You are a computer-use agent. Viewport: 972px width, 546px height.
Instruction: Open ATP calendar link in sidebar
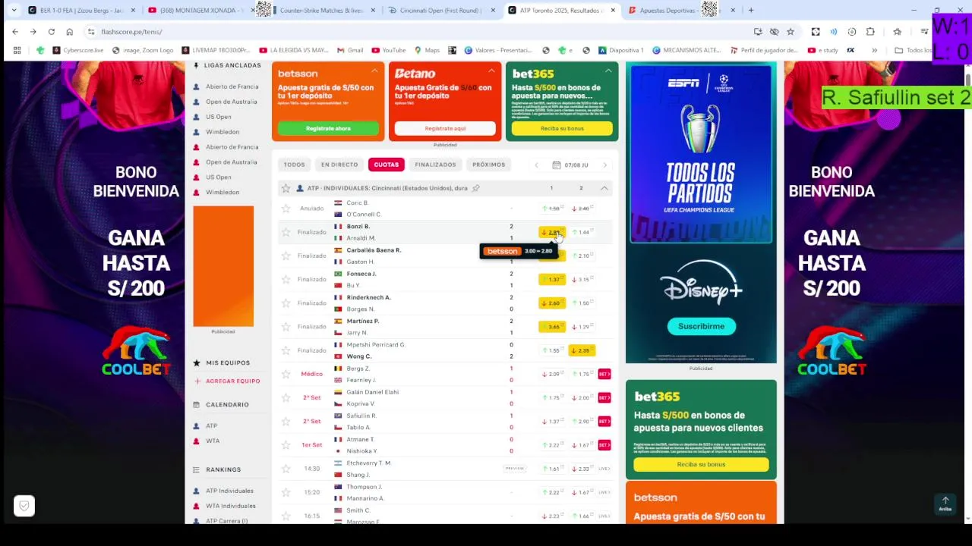point(211,425)
